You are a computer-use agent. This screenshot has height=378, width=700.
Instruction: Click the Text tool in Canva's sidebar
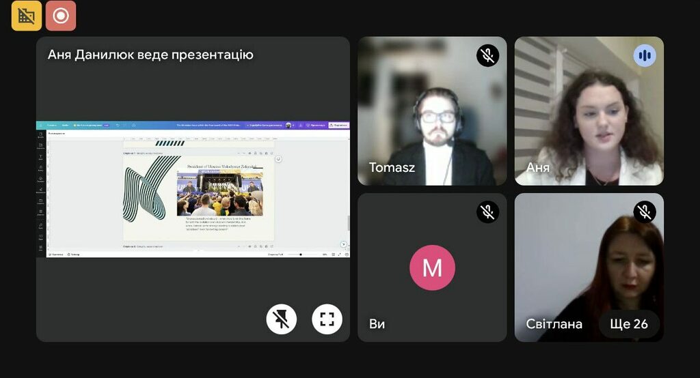click(x=40, y=157)
